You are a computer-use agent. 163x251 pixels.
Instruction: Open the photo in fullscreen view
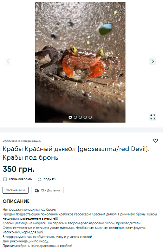click(153, 117)
